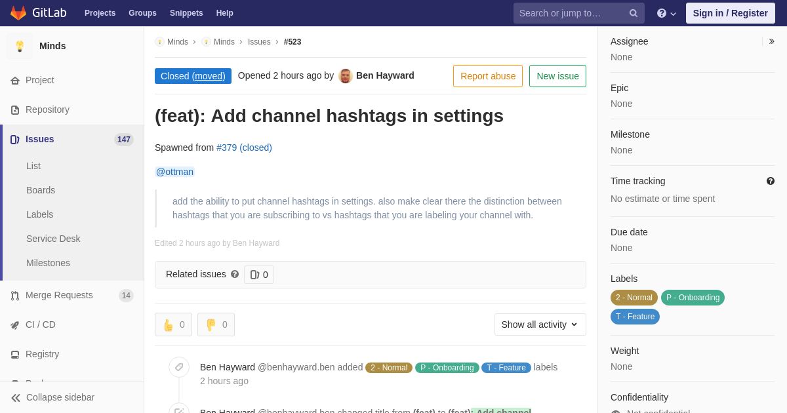This screenshot has height=413, width=787.
Task: Open the Projects menu
Action: (x=100, y=13)
